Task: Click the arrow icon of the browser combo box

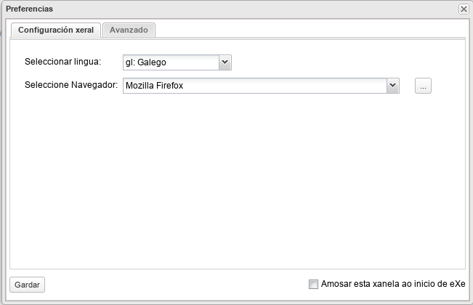Action: click(393, 86)
